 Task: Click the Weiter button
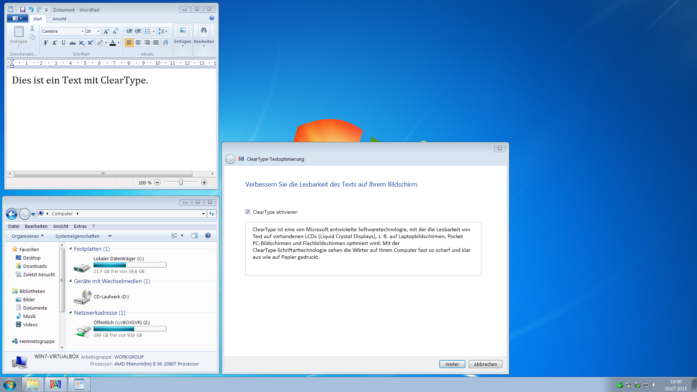pos(452,364)
